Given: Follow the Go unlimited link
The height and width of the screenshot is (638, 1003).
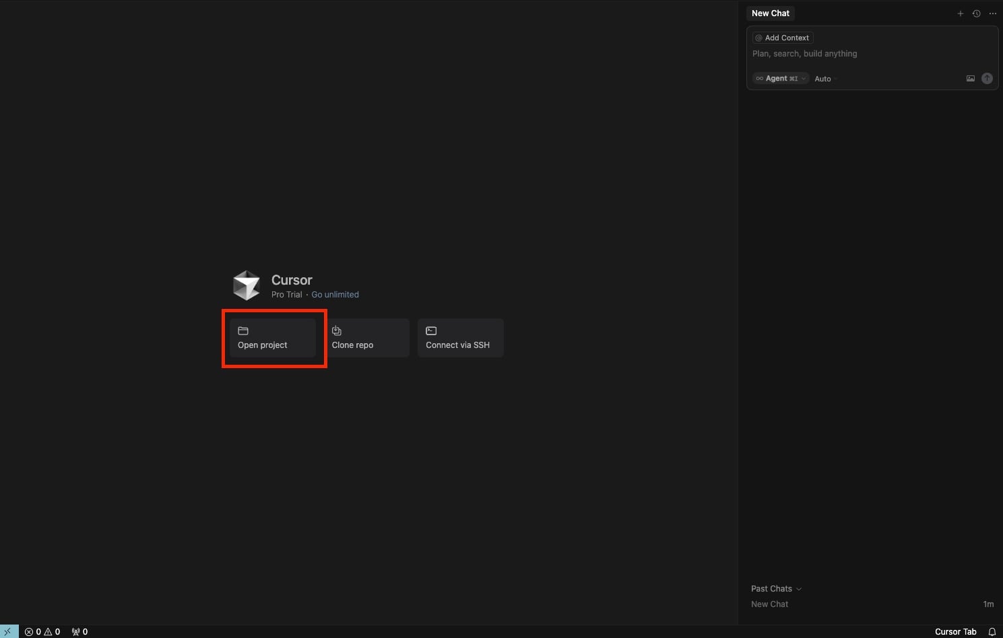Looking at the screenshot, I should click(x=335, y=295).
